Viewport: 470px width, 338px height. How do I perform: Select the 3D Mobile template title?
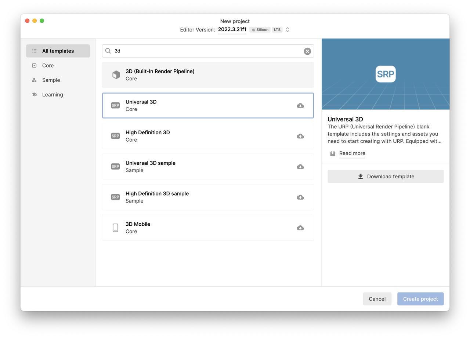(x=138, y=224)
